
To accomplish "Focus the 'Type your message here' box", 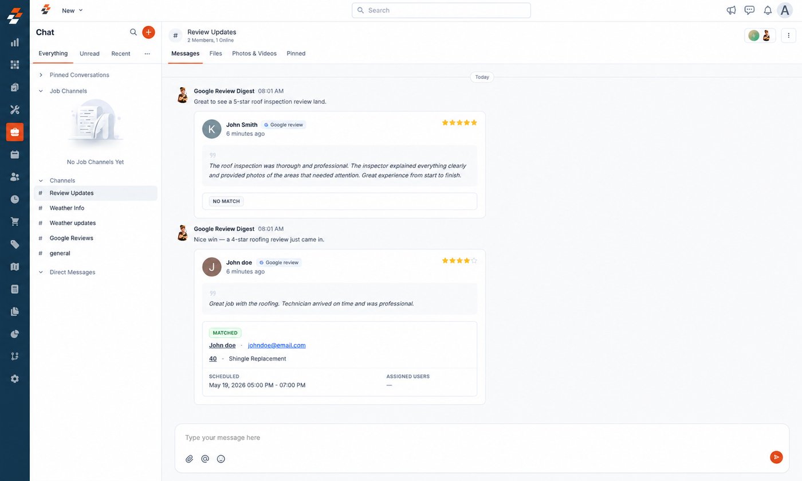I will point(481,437).
